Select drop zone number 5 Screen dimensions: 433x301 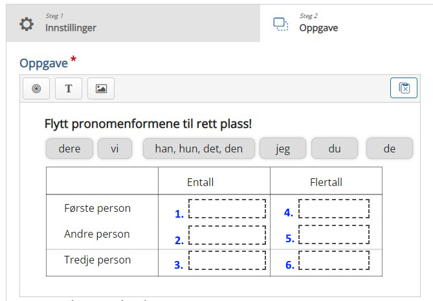coord(334,234)
